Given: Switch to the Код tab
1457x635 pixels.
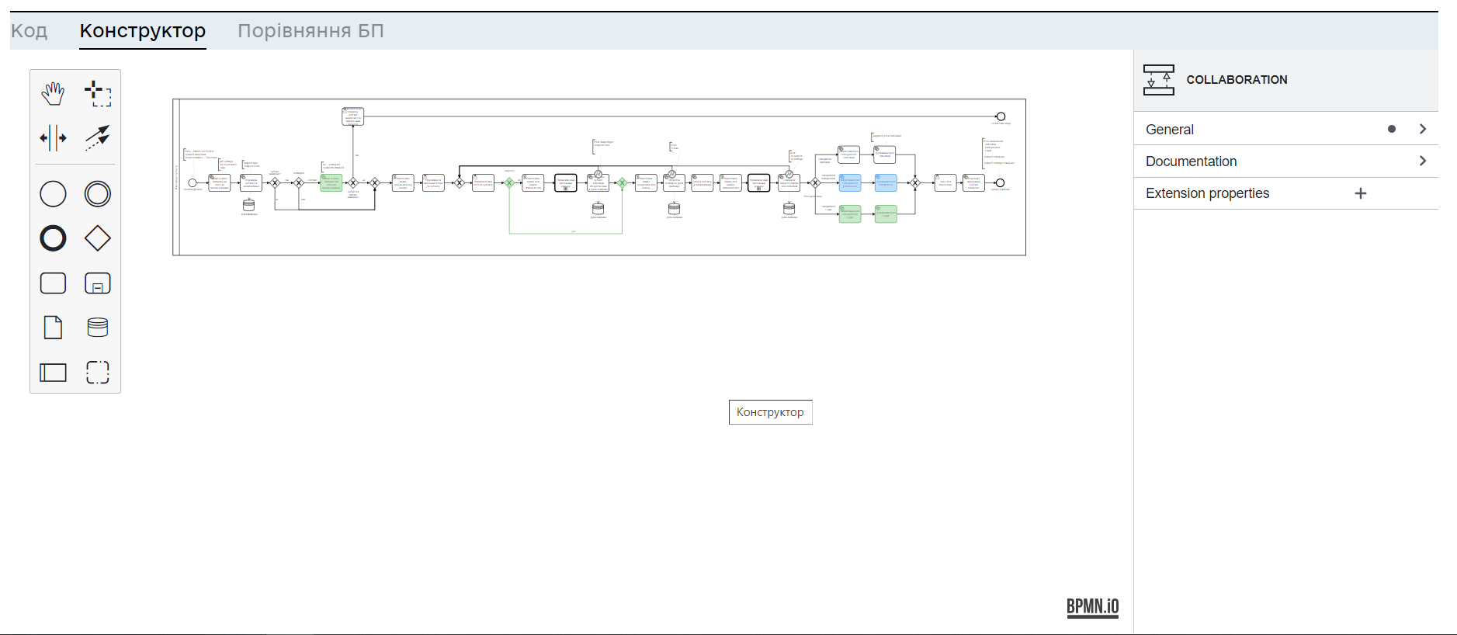Looking at the screenshot, I should pyautogui.click(x=29, y=31).
